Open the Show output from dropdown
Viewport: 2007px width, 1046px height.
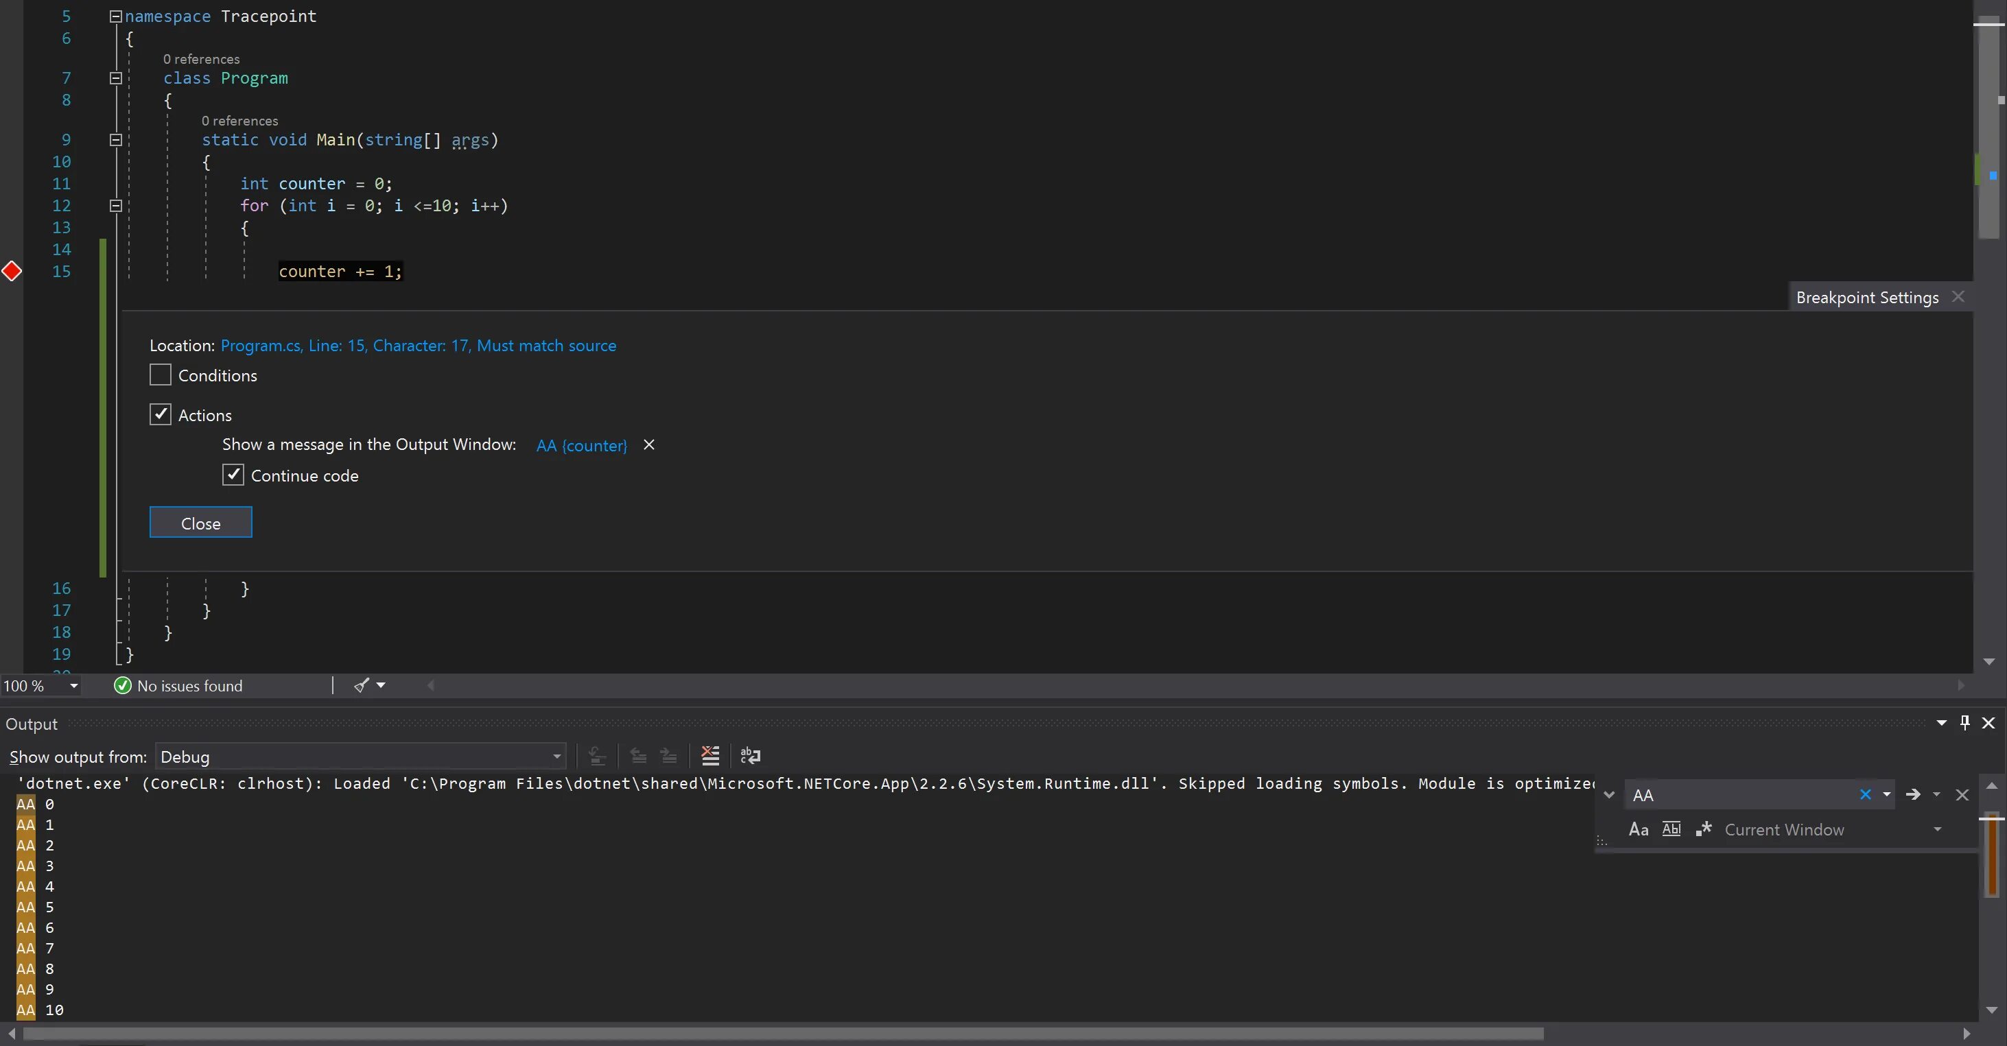556,757
